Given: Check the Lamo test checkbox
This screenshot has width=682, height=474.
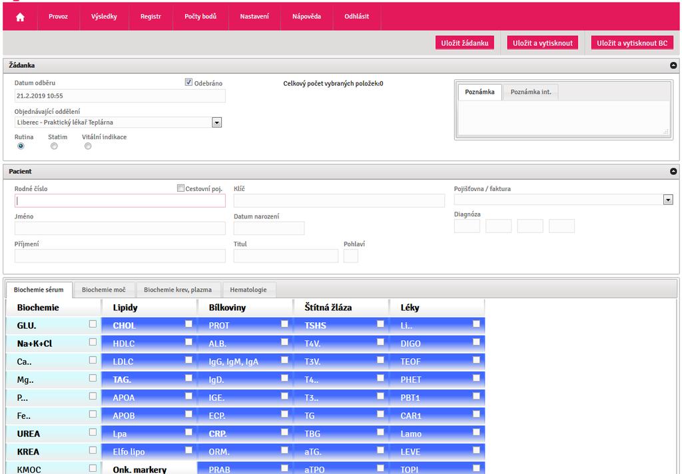Looking at the screenshot, I should click(x=476, y=432).
